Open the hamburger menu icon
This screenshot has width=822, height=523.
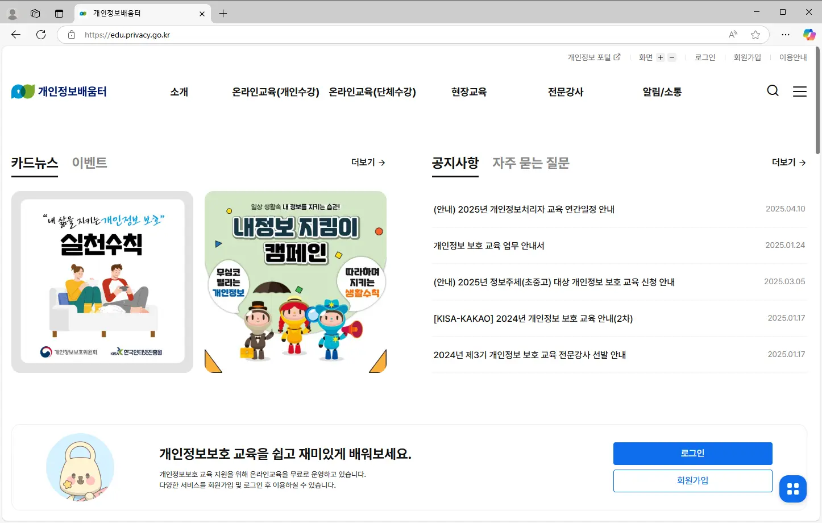point(799,91)
